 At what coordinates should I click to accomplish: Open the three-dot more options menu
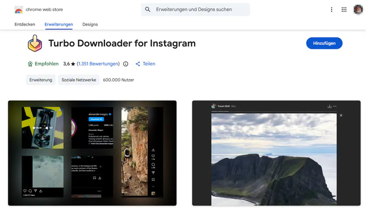click(x=331, y=10)
